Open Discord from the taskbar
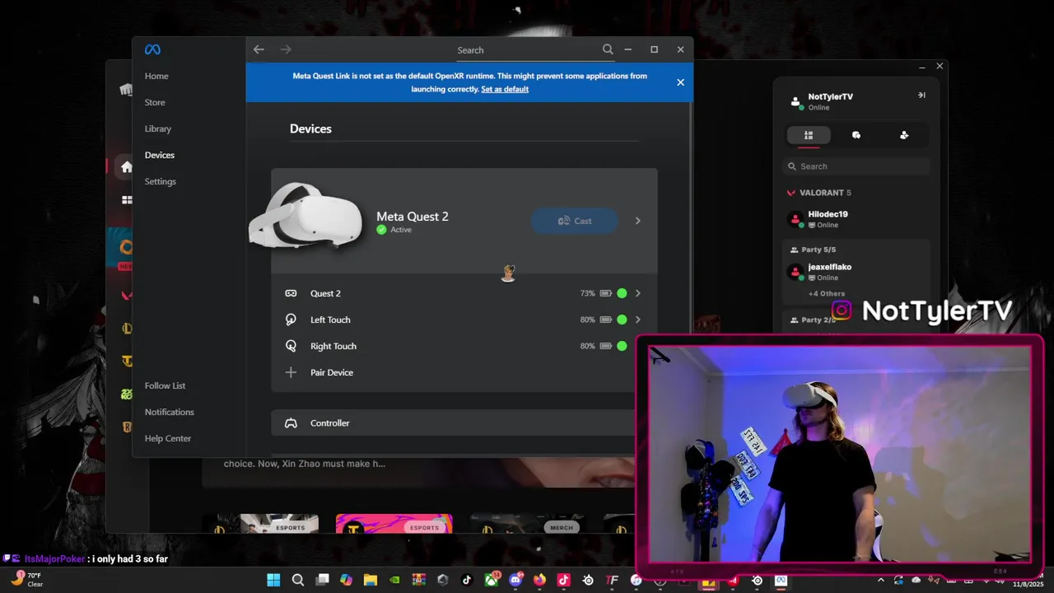1054x593 pixels. click(515, 580)
